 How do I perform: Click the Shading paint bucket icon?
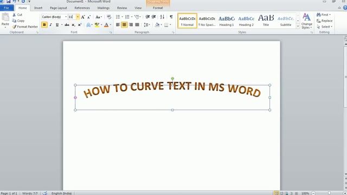pyautogui.click(x=157, y=25)
